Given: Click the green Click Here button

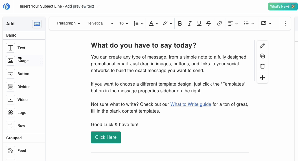Looking at the screenshot, I should [x=106, y=137].
